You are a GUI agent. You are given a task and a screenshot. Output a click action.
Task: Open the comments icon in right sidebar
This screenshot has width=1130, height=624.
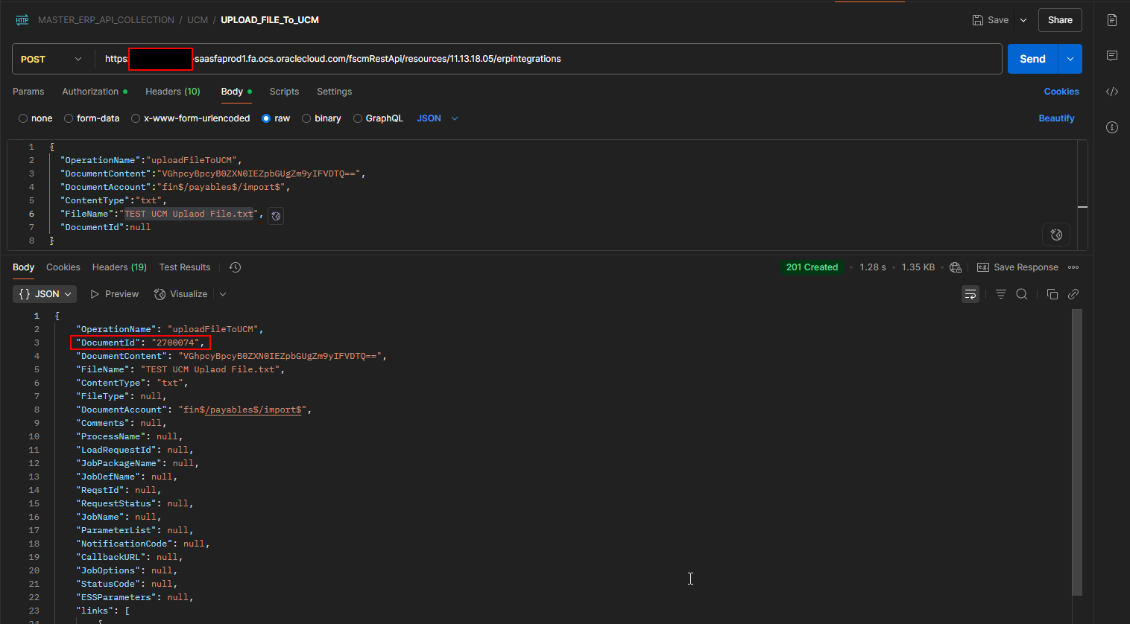[1112, 56]
